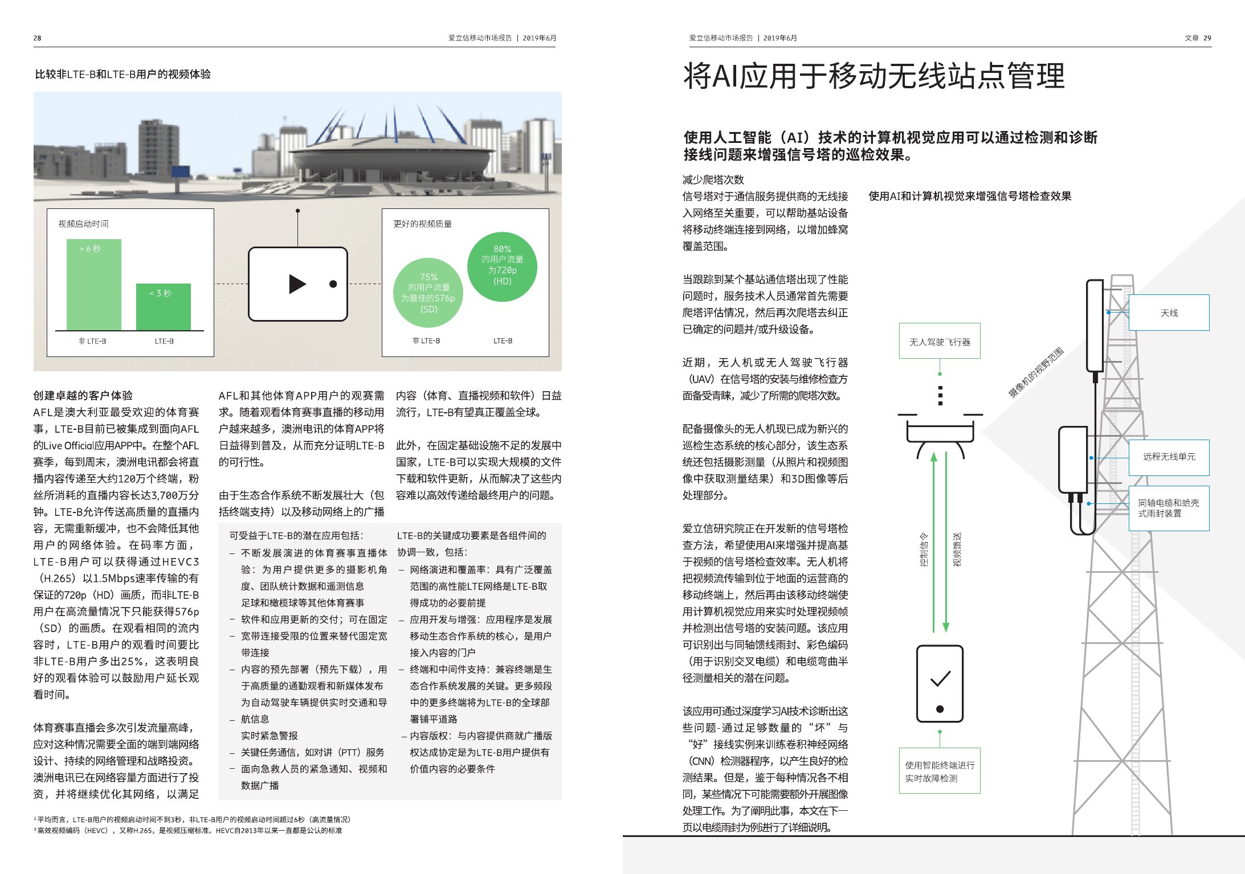Click the 天线 label box

1169,313
